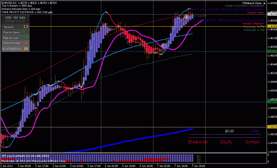The image size is (277, 168).
Task: Click the Daily Average 137 row
Action: tap(16, 43)
